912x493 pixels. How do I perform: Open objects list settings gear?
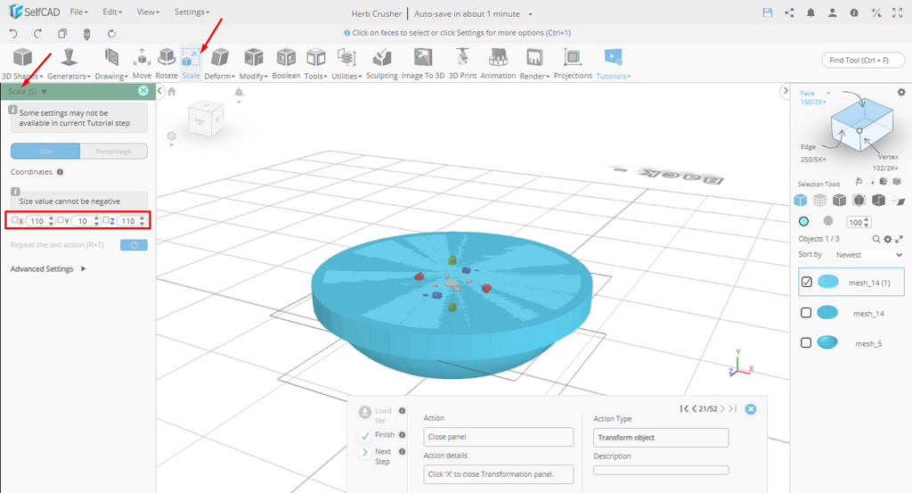point(888,239)
